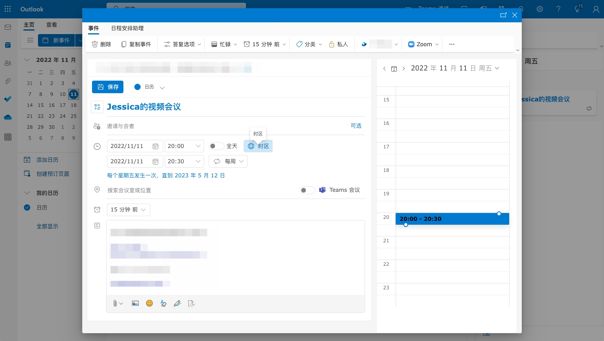Click the blue calendar color circle next to 日历
This screenshot has width=604, height=341.
tap(137, 87)
